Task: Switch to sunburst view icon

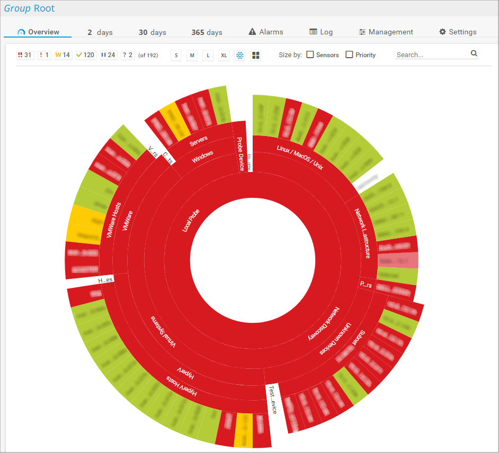Action: point(240,55)
